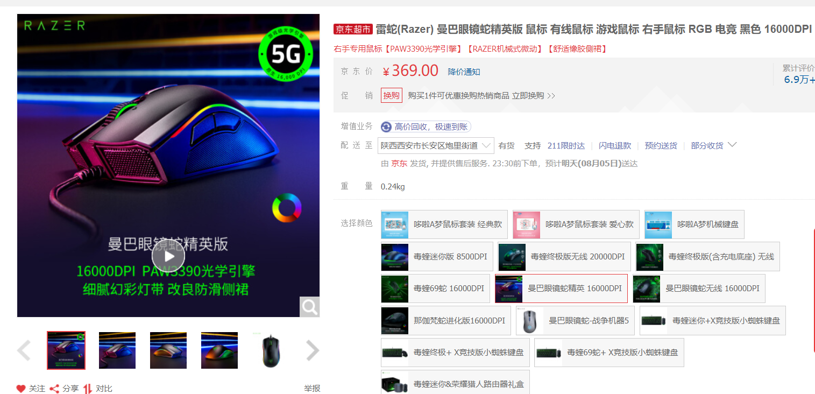Viewport: 815px width, 394px height.
Task: Click the magnifier zoom icon on product image
Action: (x=309, y=307)
